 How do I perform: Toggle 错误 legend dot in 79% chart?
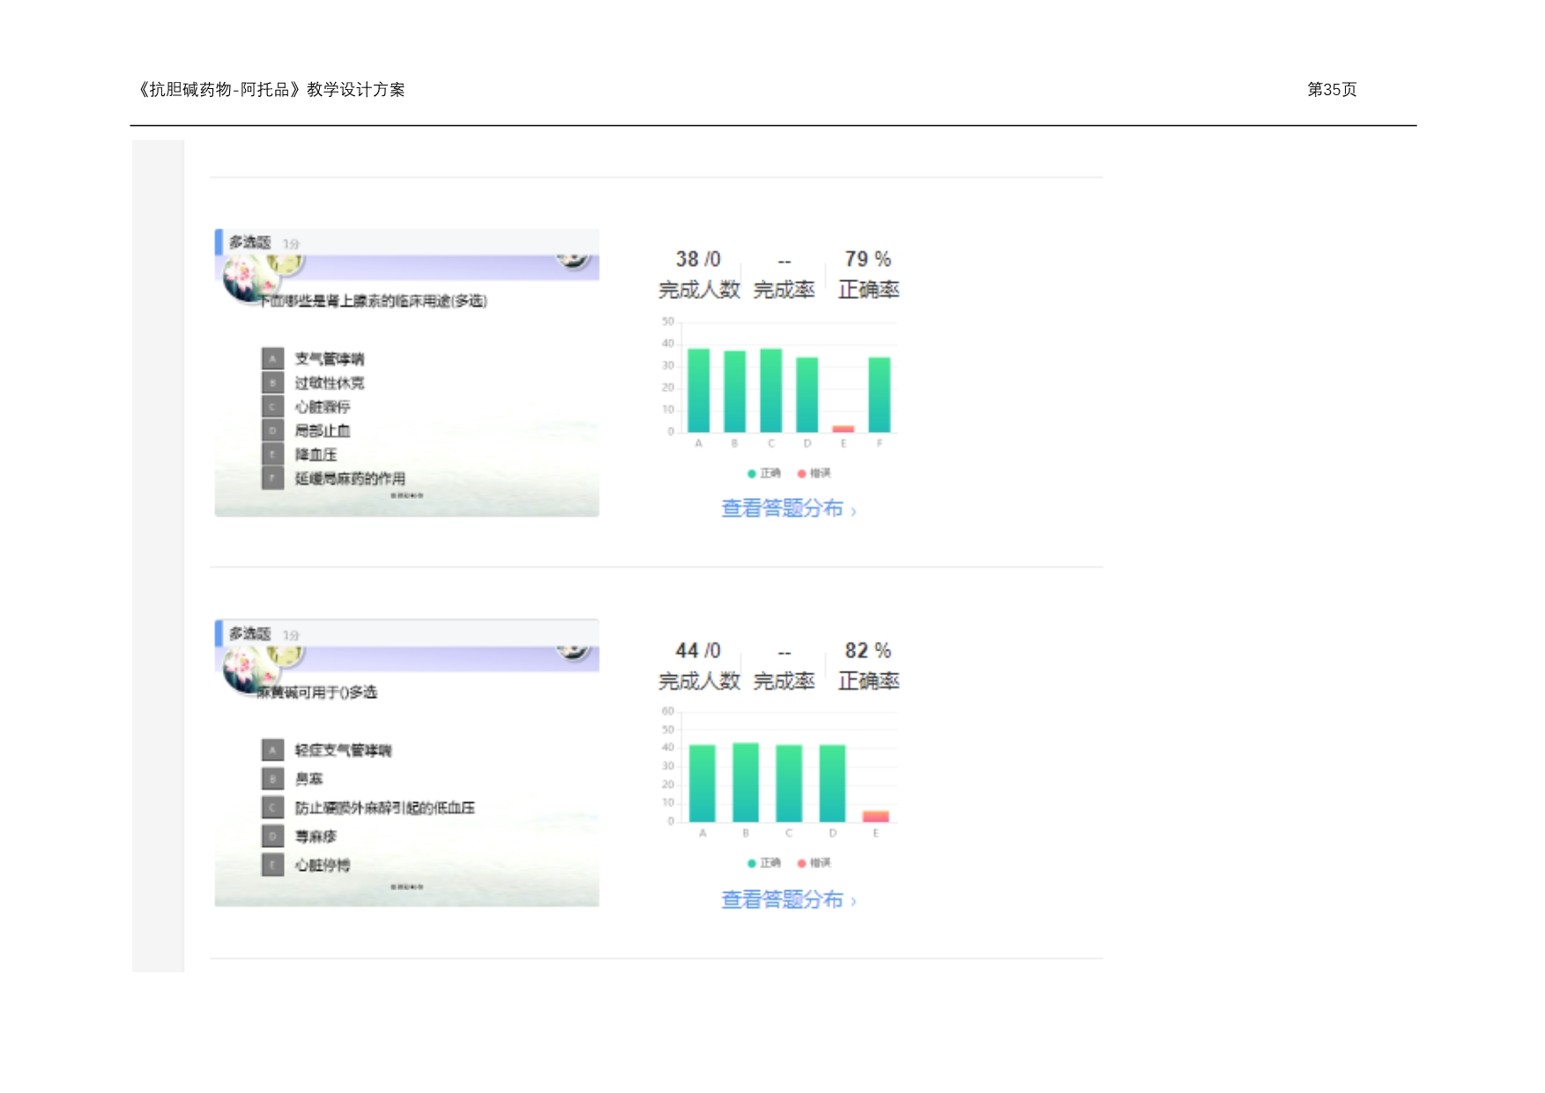[x=802, y=473]
